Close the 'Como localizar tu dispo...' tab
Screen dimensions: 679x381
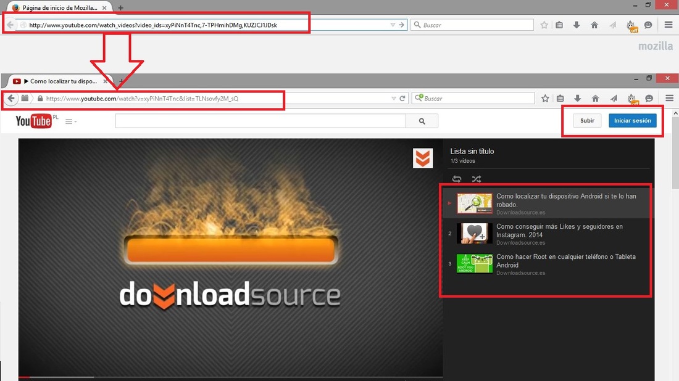(x=105, y=81)
